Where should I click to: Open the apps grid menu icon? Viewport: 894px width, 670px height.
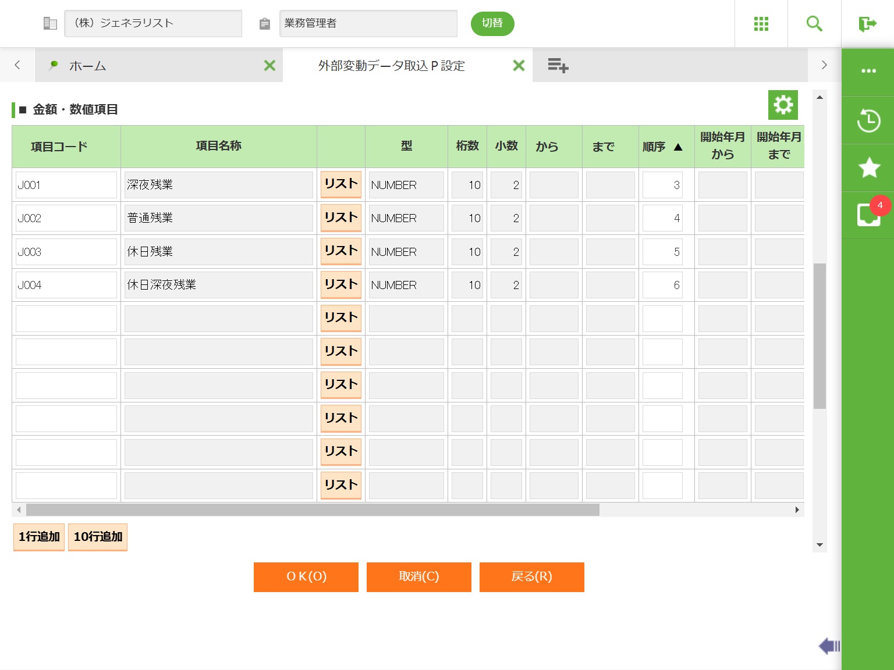pos(761,24)
